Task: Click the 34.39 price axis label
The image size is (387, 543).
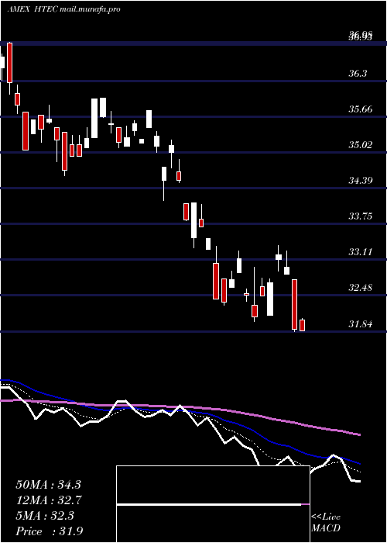Action: pyautogui.click(x=361, y=181)
